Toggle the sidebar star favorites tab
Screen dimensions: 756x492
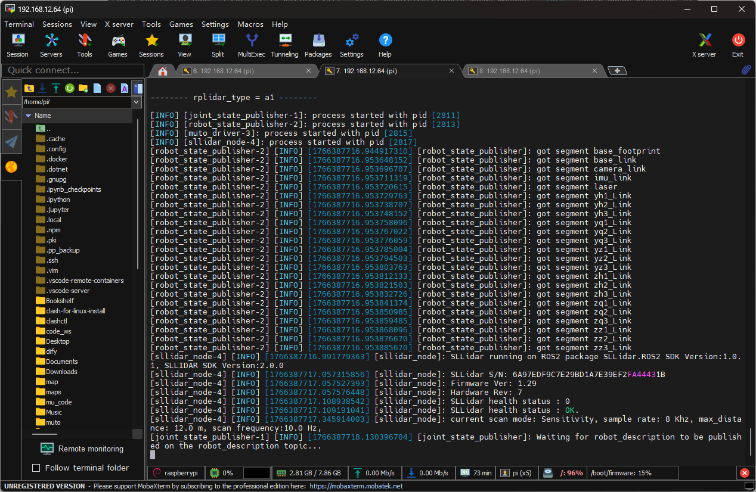pyautogui.click(x=11, y=92)
